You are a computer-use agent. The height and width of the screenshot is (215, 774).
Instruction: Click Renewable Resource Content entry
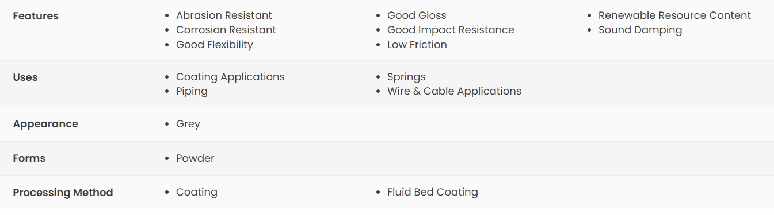pos(674,15)
